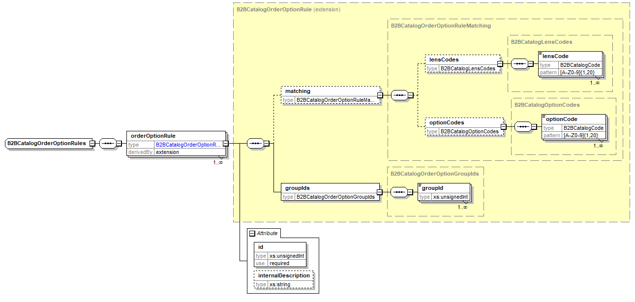Collapse the orderOptionRule element children
The width and height of the screenshot is (635, 302).
[x=225, y=144]
